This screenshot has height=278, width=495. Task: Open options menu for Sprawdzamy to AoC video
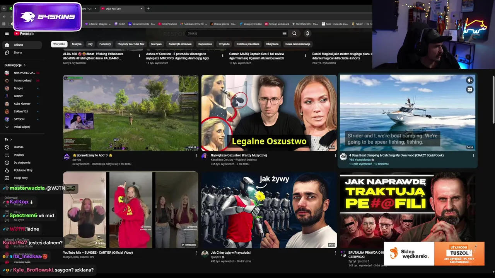coord(197,156)
